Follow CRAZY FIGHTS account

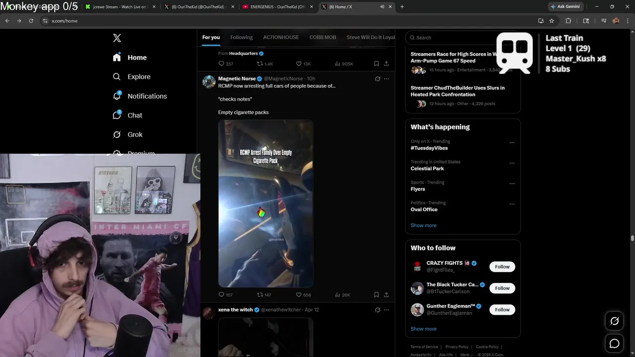502,267
